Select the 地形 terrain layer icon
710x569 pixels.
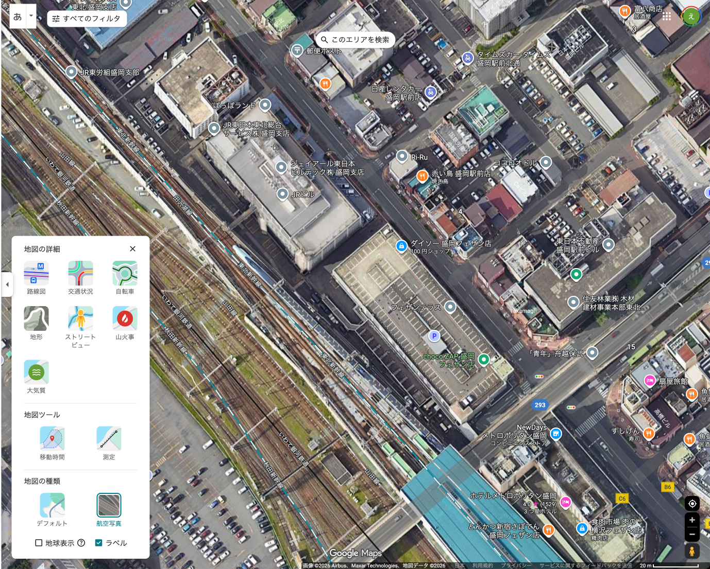coord(36,318)
